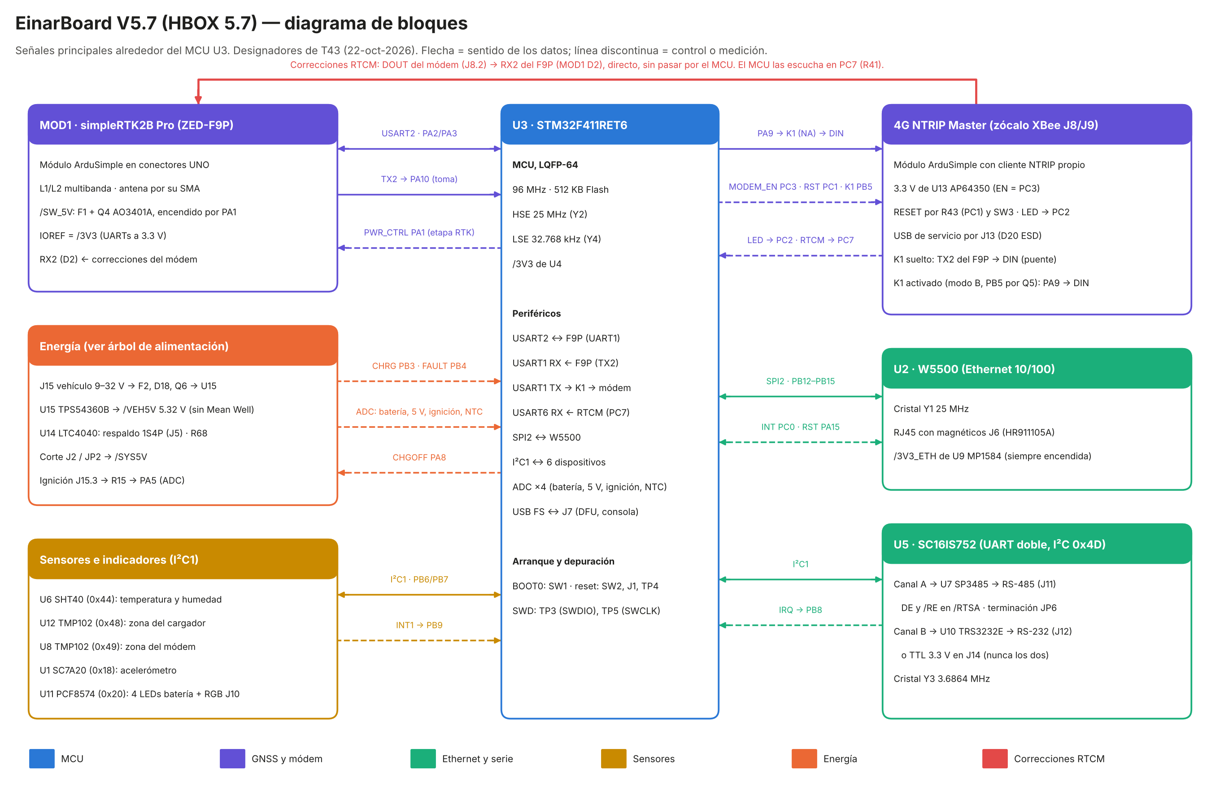Select the U2 W5500 Ethernet block header
1220x793 pixels.
1037,369
